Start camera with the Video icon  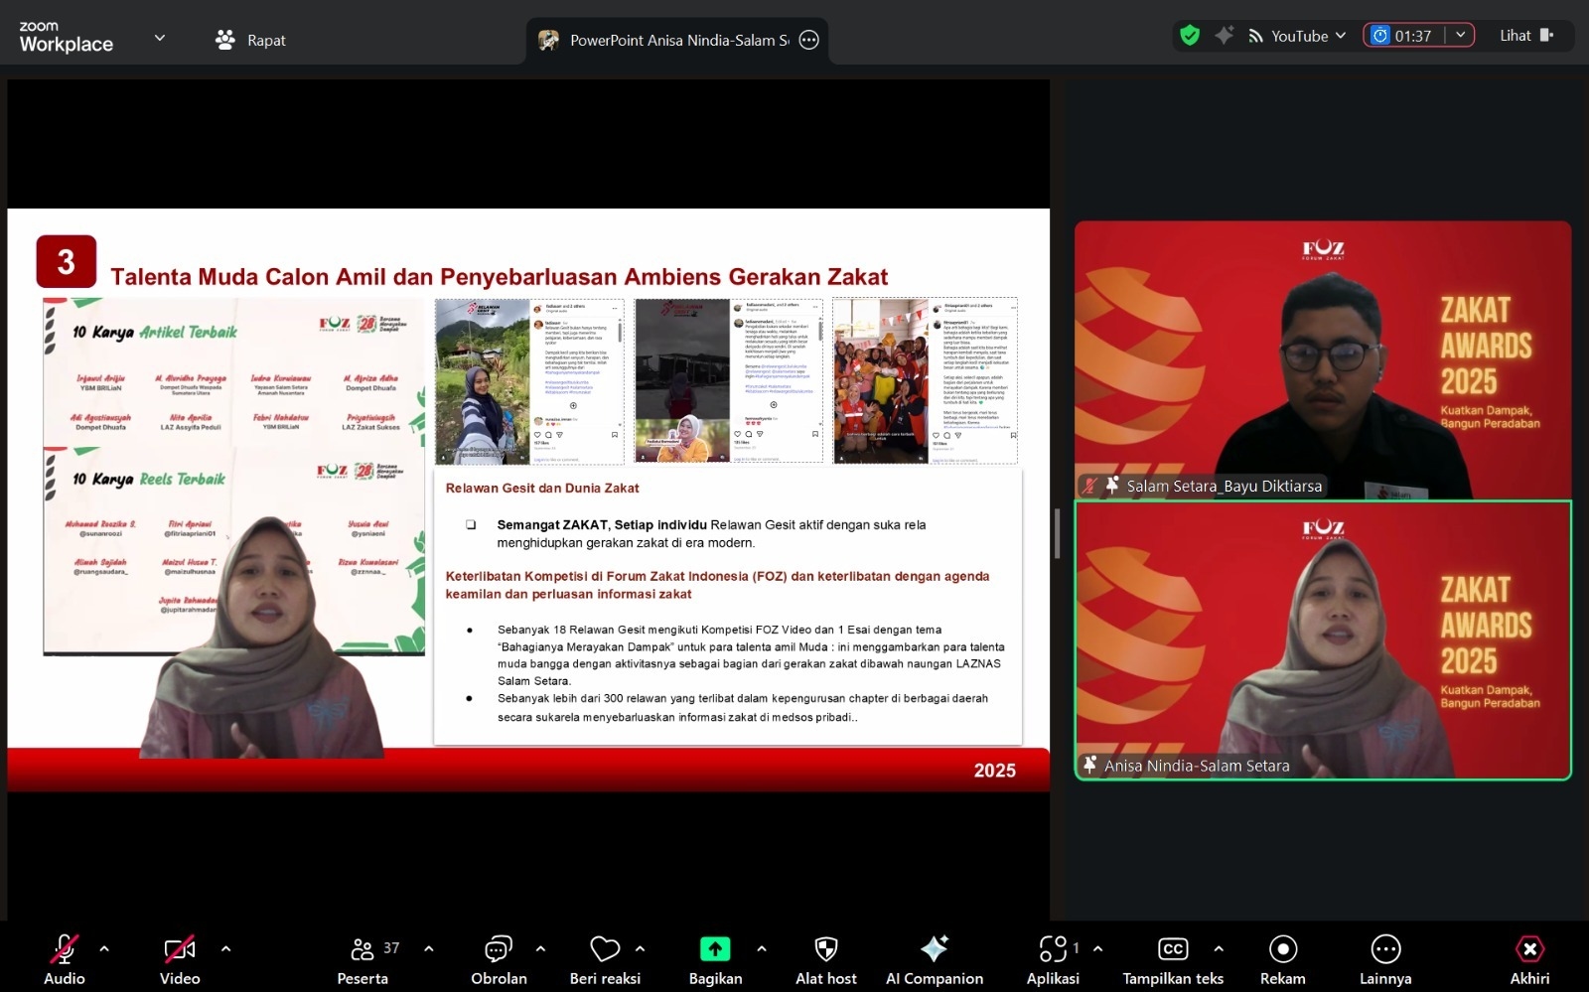point(180,949)
